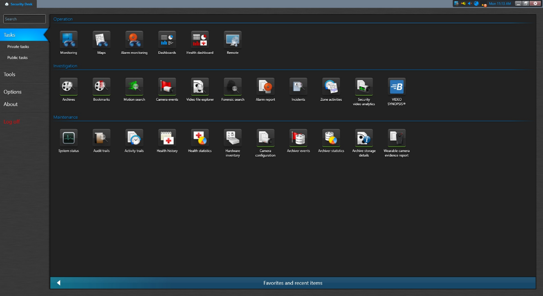The height and width of the screenshot is (296, 543).
Task: Open Hardware inventory report
Action: pyautogui.click(x=233, y=143)
